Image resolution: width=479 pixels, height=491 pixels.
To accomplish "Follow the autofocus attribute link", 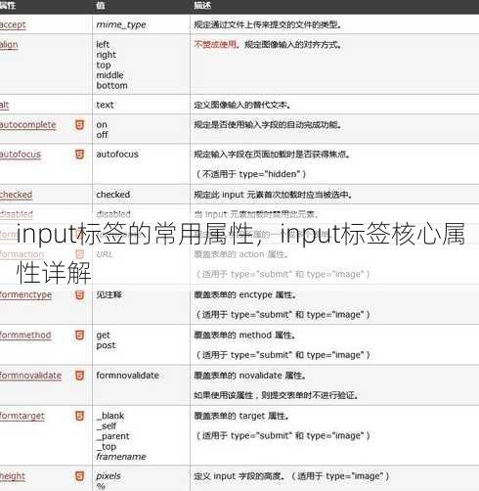I will click(21, 155).
